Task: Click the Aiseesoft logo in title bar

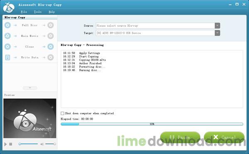Action: click(9, 7)
